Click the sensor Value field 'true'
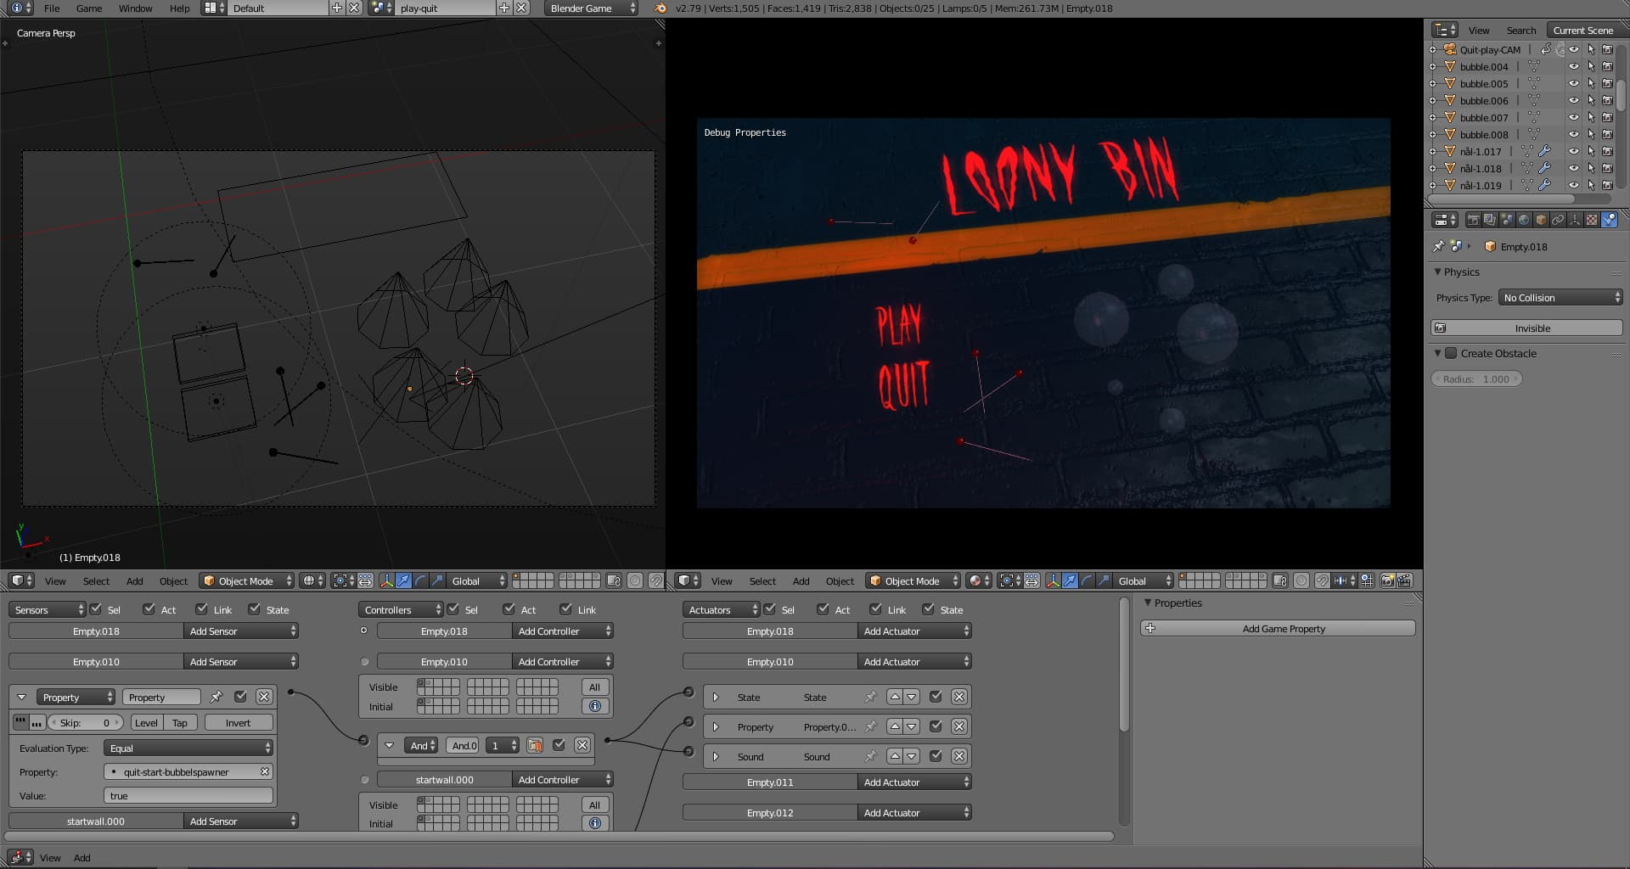 click(188, 795)
